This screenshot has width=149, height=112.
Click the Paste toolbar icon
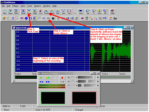(x=46, y=12)
